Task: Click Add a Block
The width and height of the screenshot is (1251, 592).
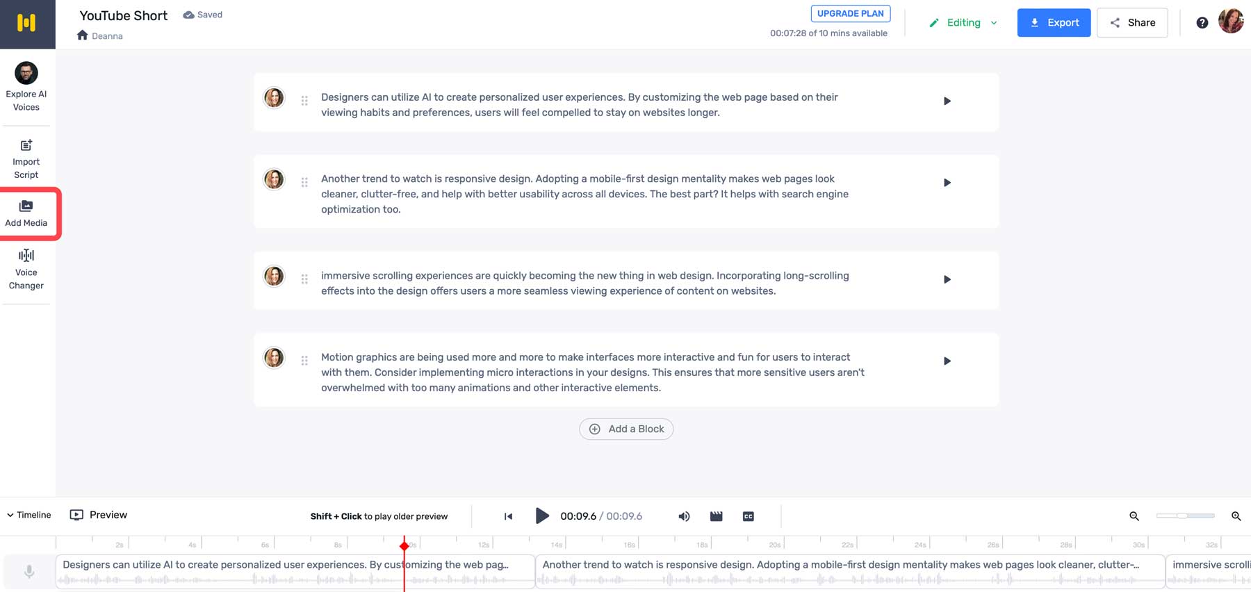Action: [626, 429]
